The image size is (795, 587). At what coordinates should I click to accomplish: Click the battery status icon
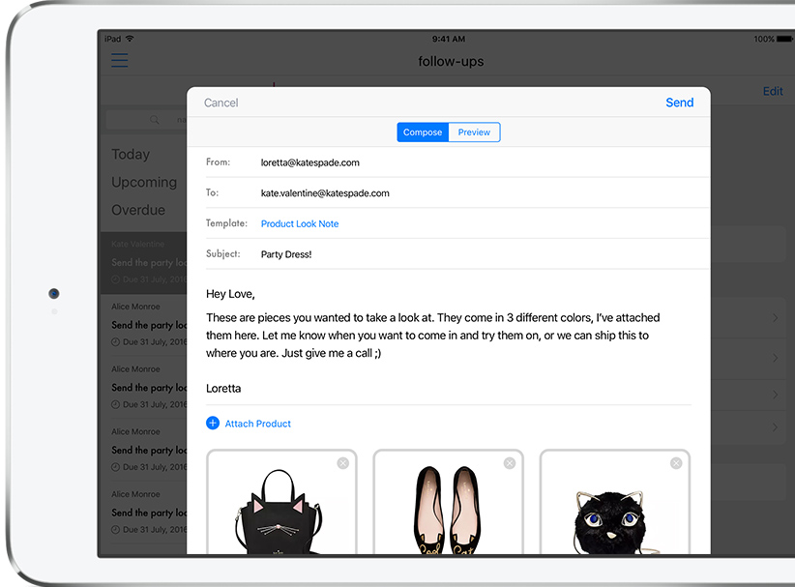pos(783,39)
